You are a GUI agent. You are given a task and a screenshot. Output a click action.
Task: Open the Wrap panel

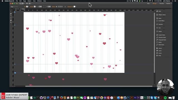(159, 56)
